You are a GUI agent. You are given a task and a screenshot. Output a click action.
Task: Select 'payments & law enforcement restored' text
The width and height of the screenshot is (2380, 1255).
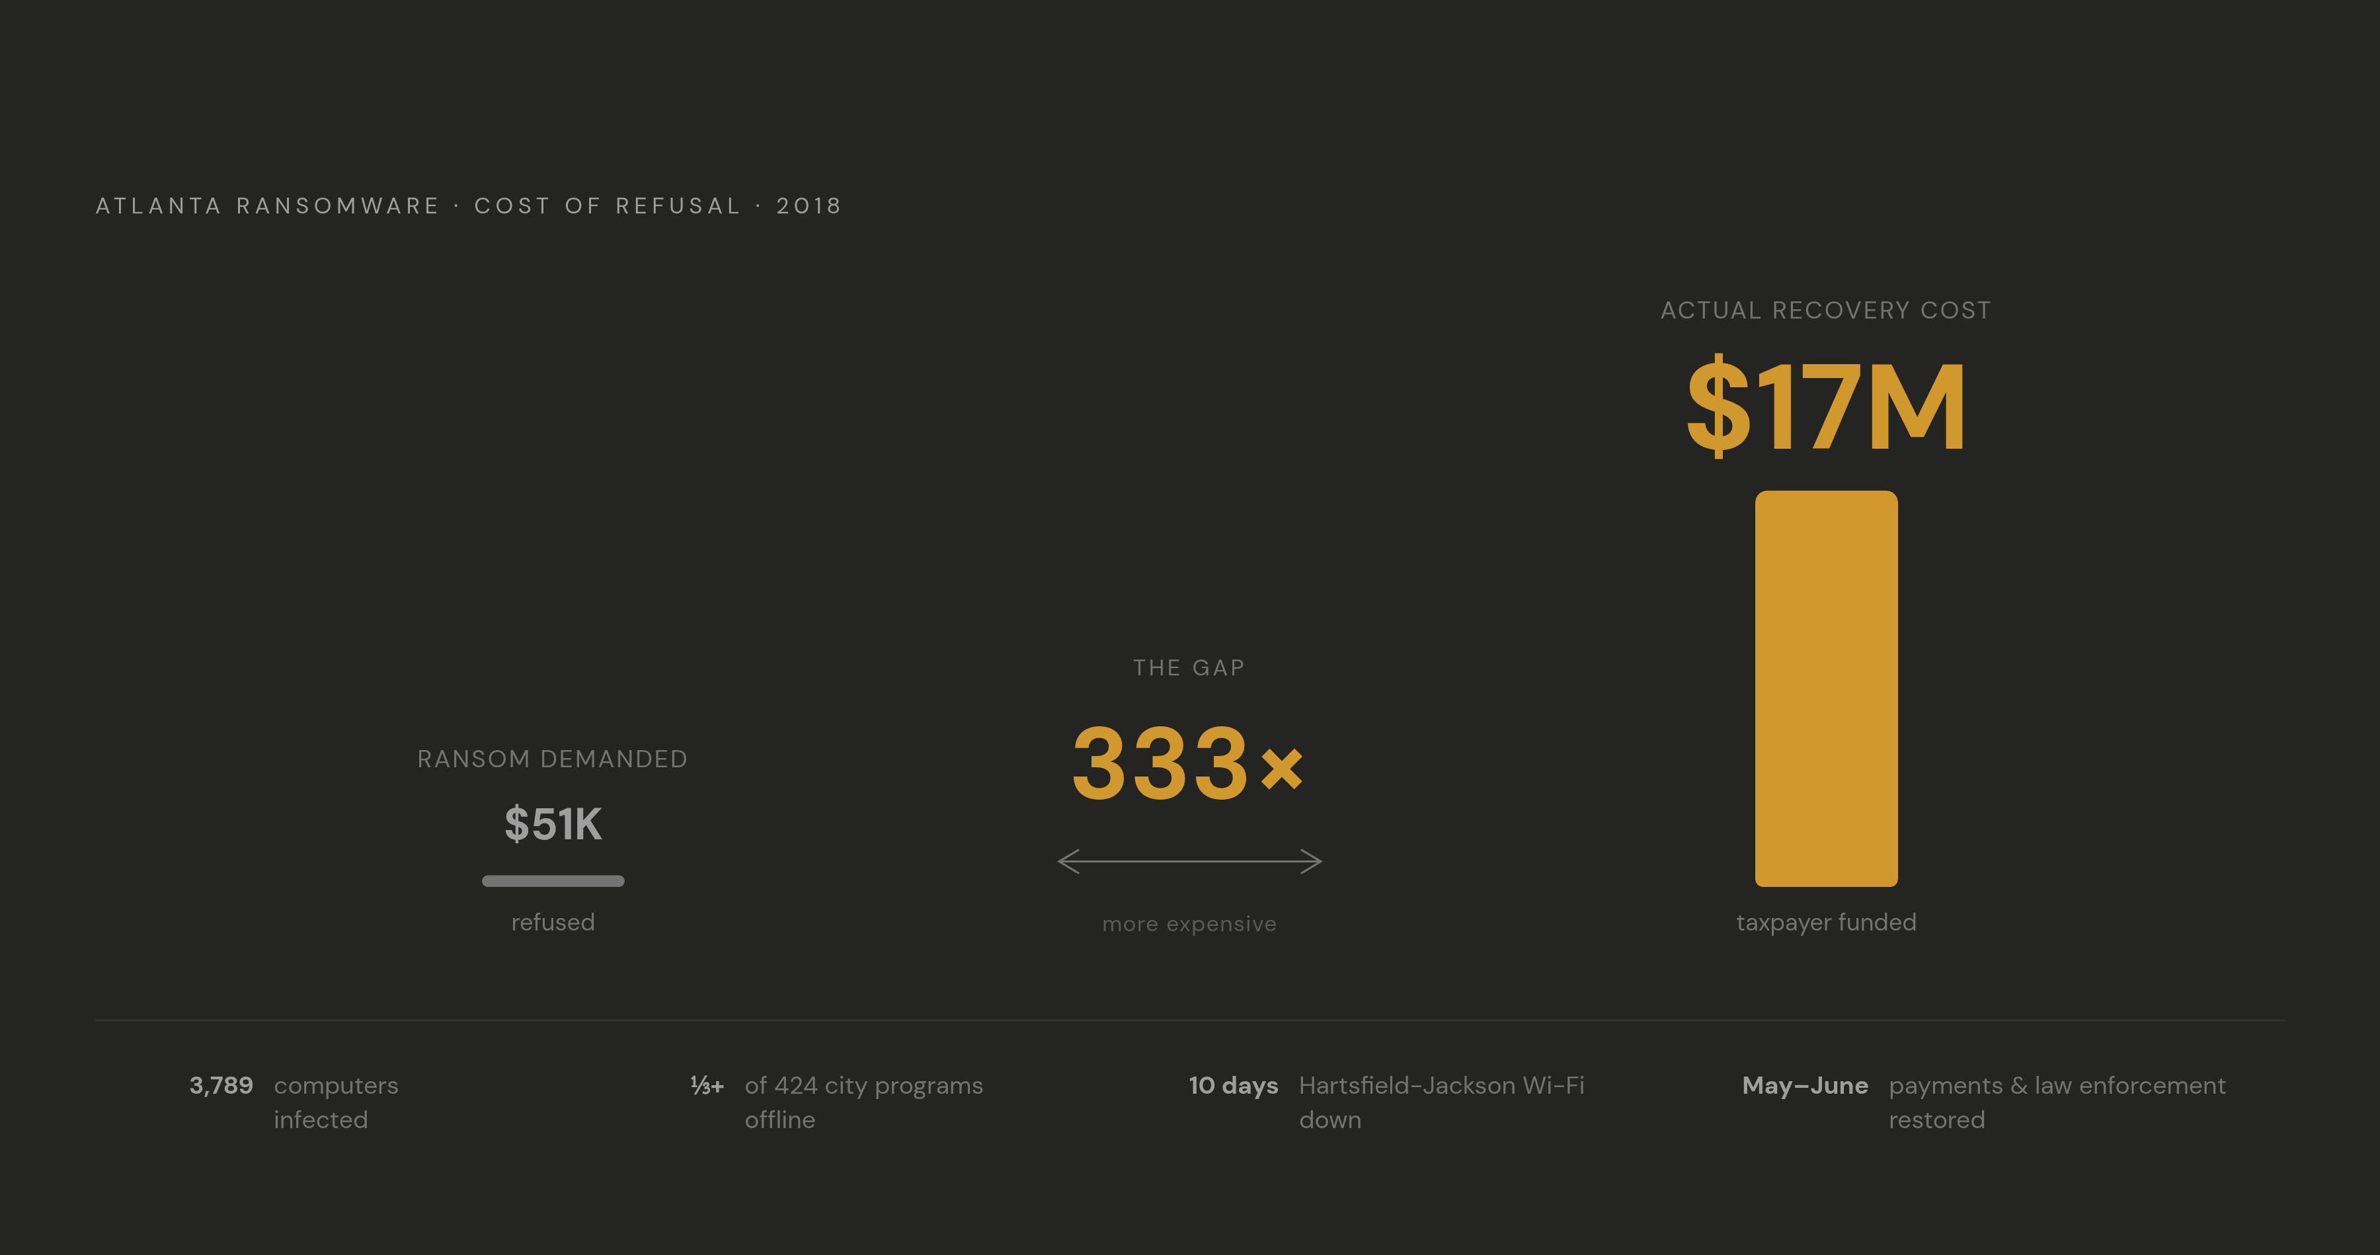click(x=2057, y=1102)
